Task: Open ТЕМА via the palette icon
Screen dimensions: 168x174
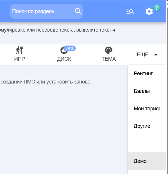Action: pyautogui.click(x=109, y=50)
